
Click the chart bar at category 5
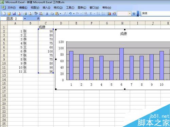click(x=112, y=70)
